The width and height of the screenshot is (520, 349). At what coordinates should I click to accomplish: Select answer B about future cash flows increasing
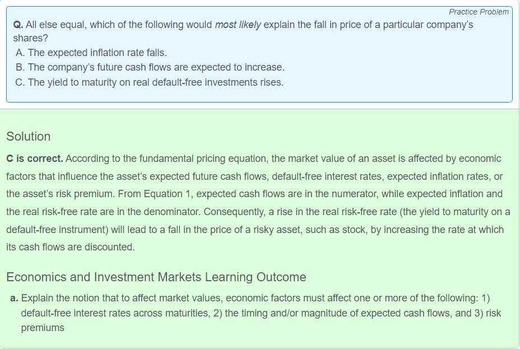[x=150, y=67]
